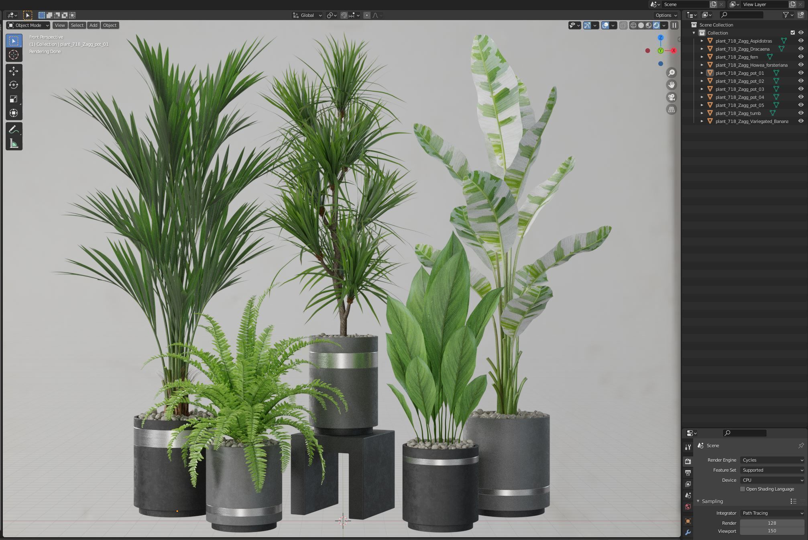Expand plant_718_Zagg_pot_01 in outliner
808x540 pixels.
(x=702, y=73)
